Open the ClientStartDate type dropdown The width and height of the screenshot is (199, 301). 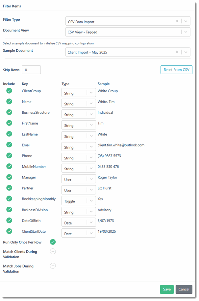pyautogui.click(x=79, y=233)
